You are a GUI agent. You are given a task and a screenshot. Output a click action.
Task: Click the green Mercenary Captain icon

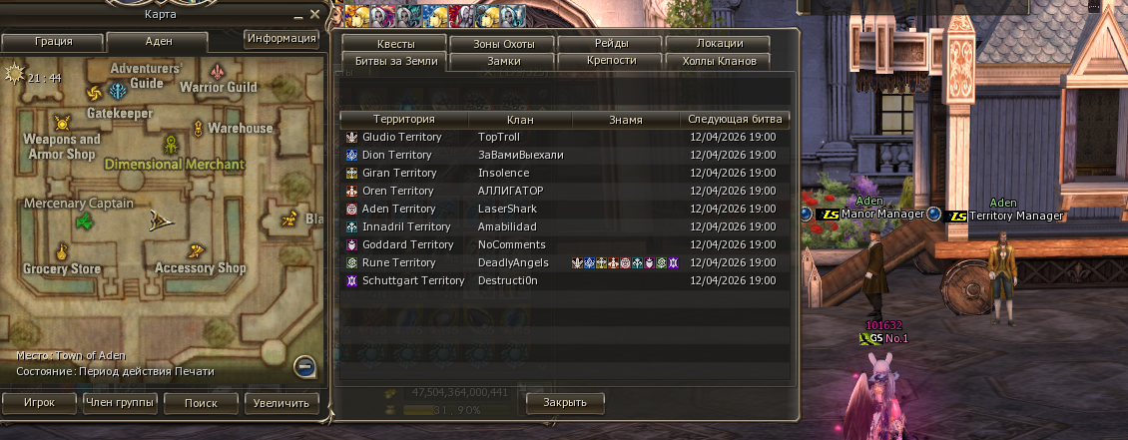84,220
